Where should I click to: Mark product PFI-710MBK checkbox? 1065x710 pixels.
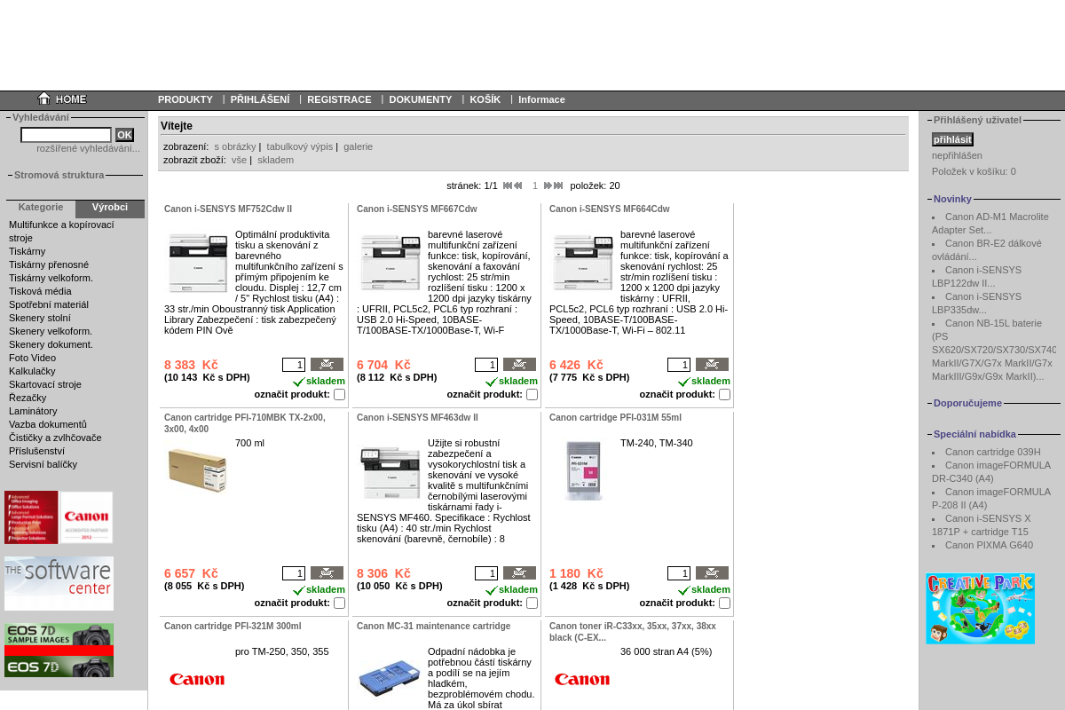[x=339, y=603]
